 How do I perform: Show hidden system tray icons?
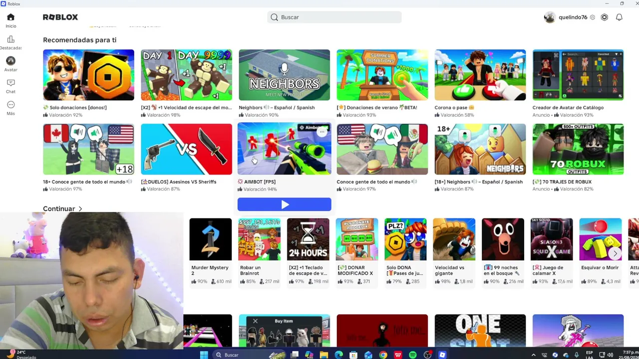[534, 355]
